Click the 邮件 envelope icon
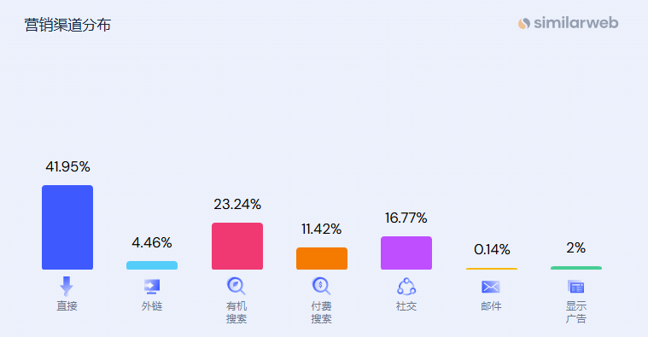 (491, 287)
